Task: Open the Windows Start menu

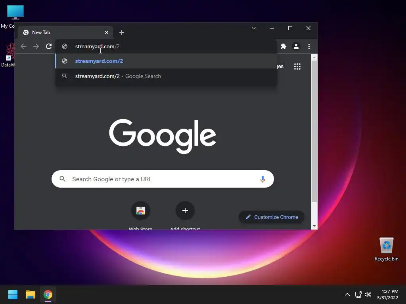Action: click(13, 294)
